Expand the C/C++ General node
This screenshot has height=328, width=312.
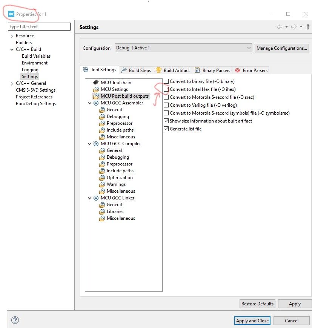click(12, 83)
